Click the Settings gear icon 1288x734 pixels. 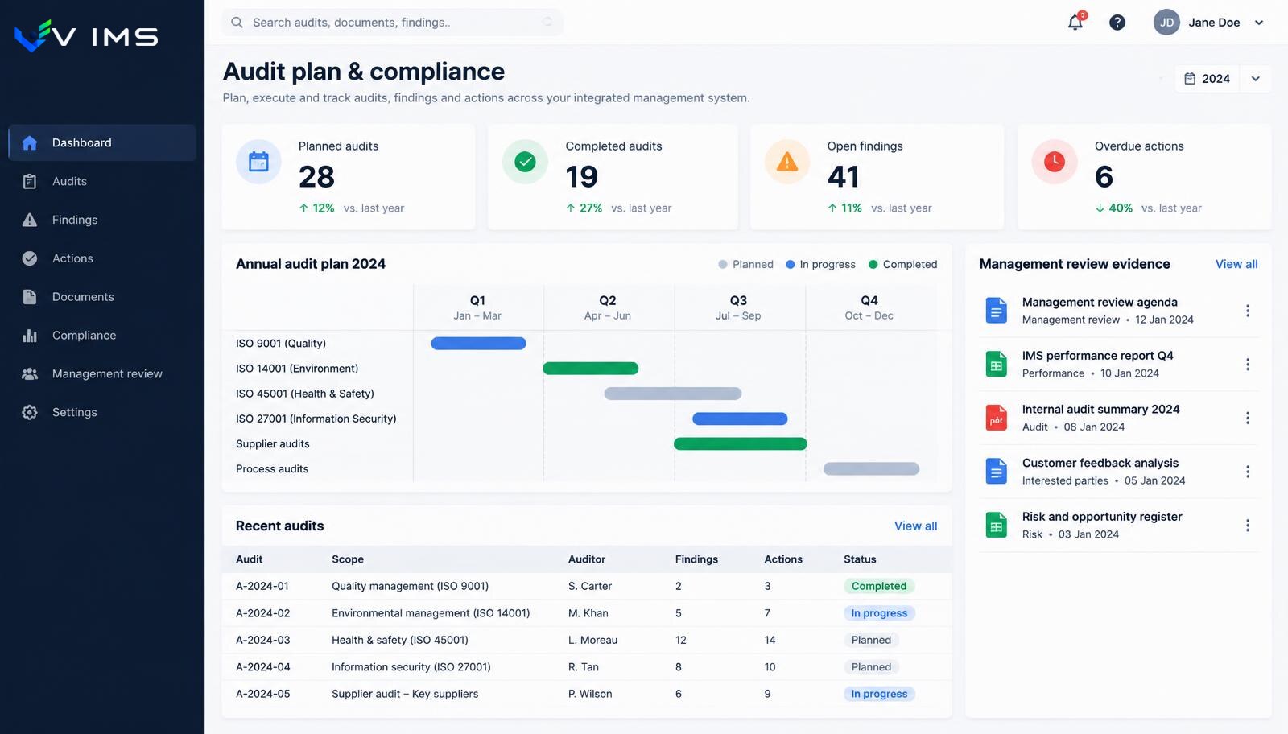click(30, 412)
